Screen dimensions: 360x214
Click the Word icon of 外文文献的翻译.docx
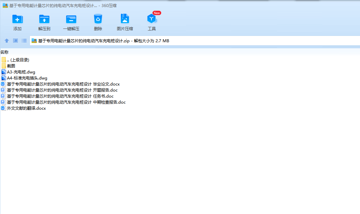[3, 108]
